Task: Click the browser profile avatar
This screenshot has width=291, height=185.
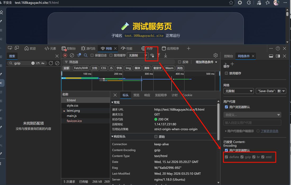Action: click(276, 3)
